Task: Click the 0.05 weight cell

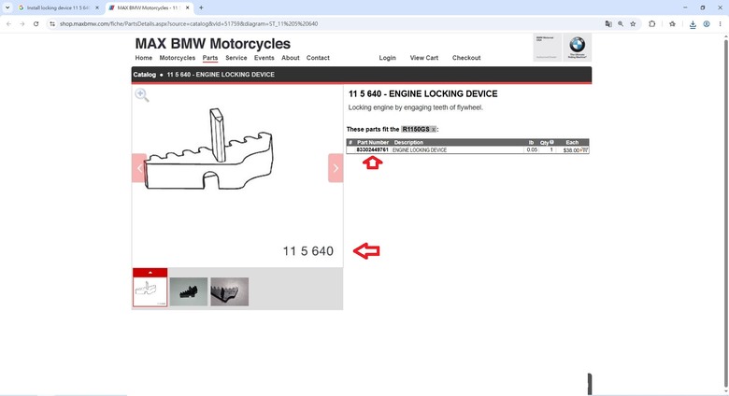Action: [x=532, y=150]
